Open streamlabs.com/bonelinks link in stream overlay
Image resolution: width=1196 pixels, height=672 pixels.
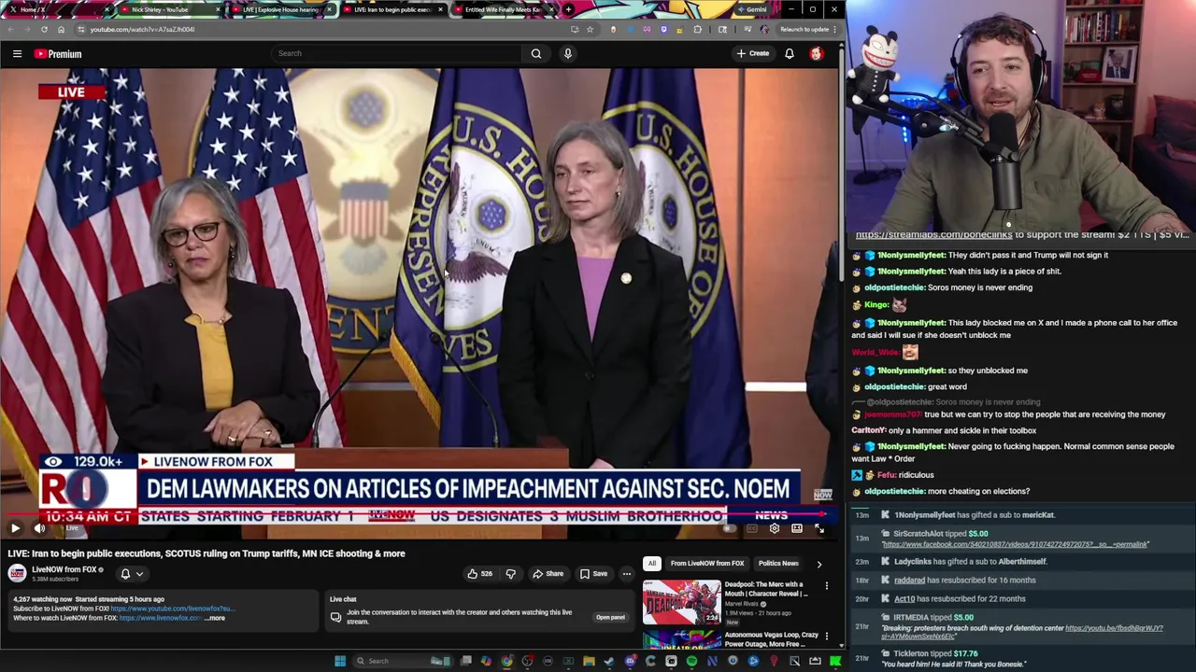coord(934,235)
